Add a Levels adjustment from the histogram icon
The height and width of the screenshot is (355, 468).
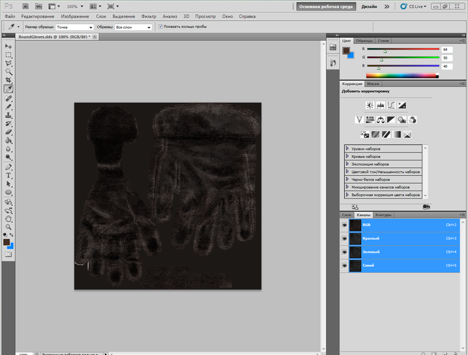pyautogui.click(x=380, y=106)
